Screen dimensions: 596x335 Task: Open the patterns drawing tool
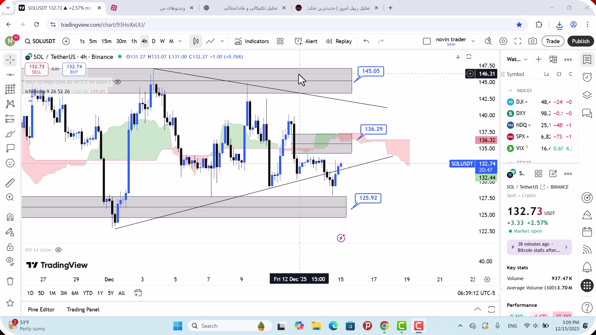(x=10, y=104)
